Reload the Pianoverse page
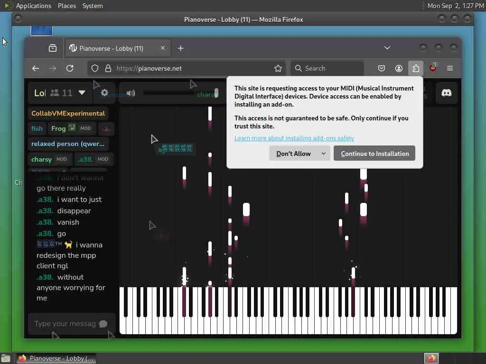486x364 pixels. 70,68
